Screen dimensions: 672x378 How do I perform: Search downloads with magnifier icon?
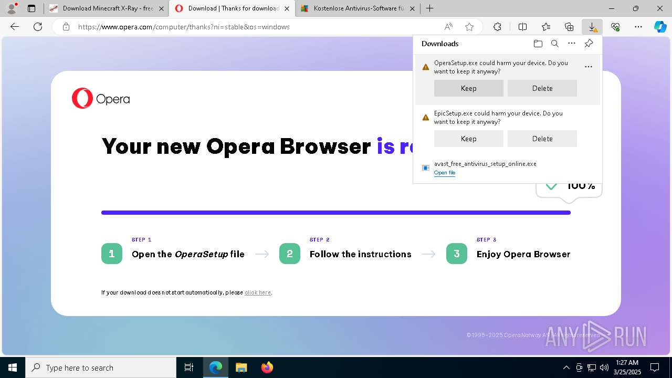[x=555, y=44]
